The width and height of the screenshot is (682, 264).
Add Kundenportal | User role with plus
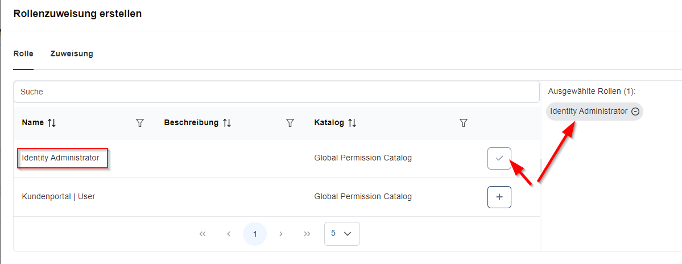499,197
